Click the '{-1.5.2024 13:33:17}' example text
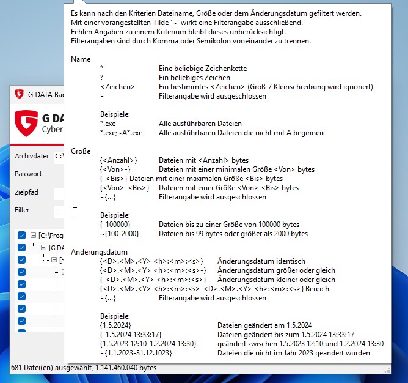 coord(131,335)
